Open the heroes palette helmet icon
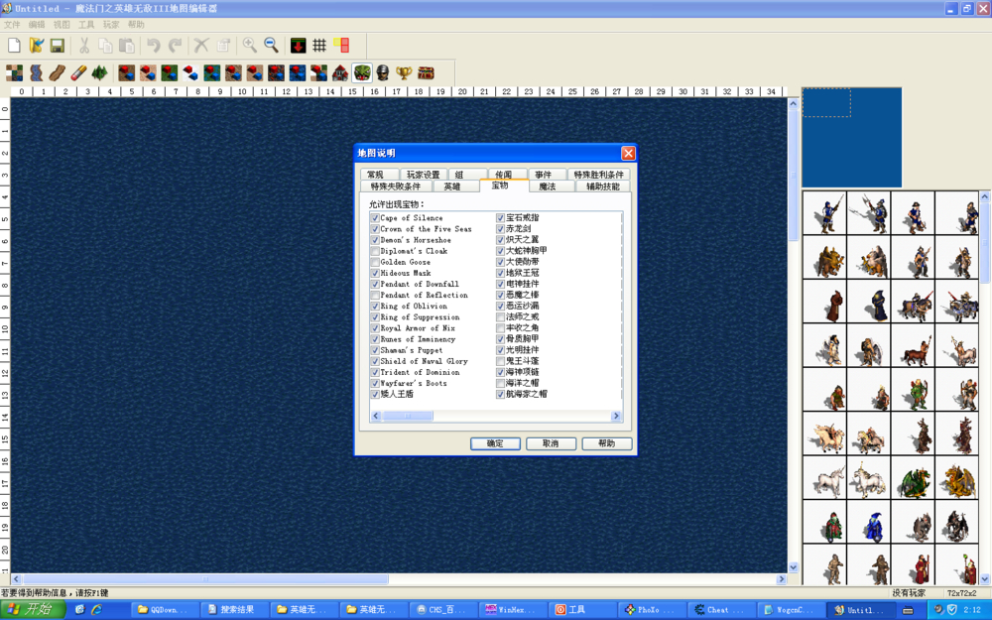Screen dimensions: 992x620 (x=383, y=72)
